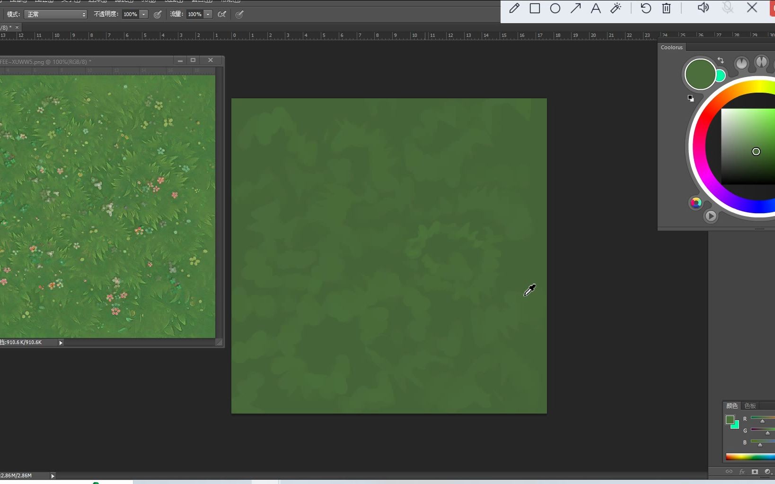The width and height of the screenshot is (775, 484).
Task: Expand the main document status bar arrow
Action: pos(53,476)
